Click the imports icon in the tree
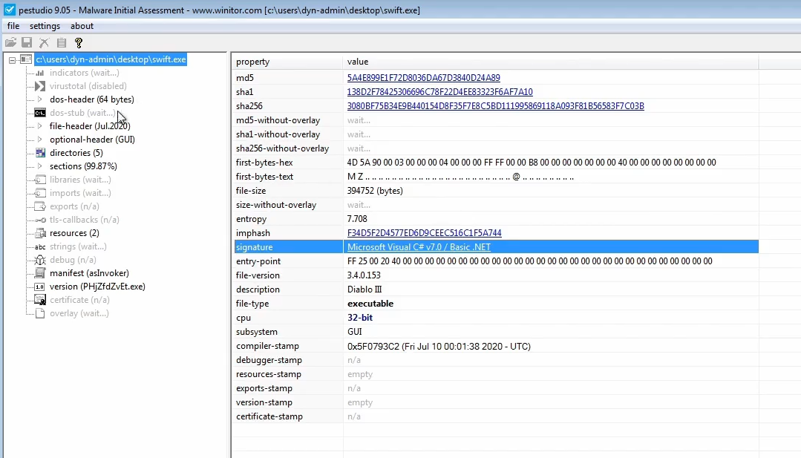801x458 pixels. pyautogui.click(x=40, y=193)
